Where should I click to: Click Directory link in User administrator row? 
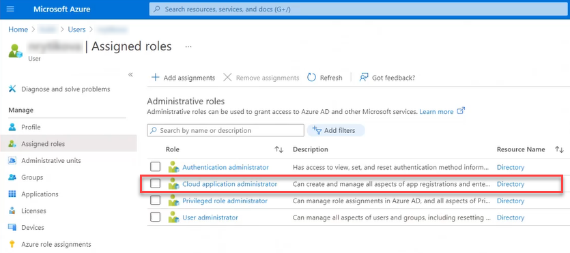(x=511, y=218)
